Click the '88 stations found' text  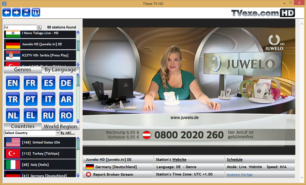[61, 27]
